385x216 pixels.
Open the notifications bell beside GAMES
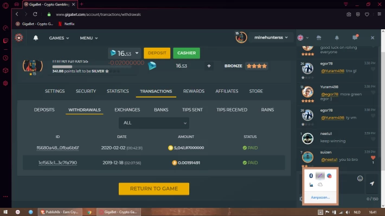pyautogui.click(x=36, y=38)
